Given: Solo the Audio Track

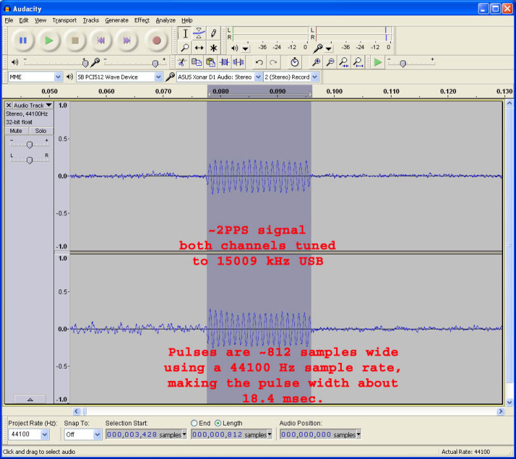Looking at the screenshot, I should pyautogui.click(x=41, y=131).
